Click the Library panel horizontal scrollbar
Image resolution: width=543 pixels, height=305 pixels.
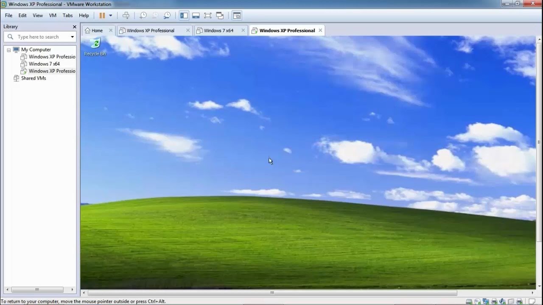[x=37, y=290]
